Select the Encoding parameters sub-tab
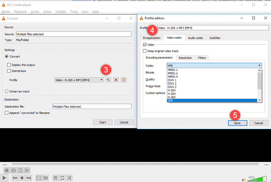Image resolution: width=271 pixels, height=182 pixels. [x=159, y=58]
